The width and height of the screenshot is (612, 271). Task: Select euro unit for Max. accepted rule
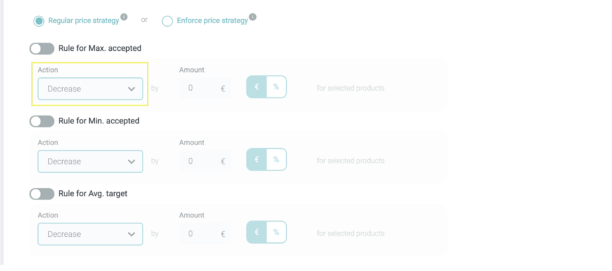[x=257, y=87]
